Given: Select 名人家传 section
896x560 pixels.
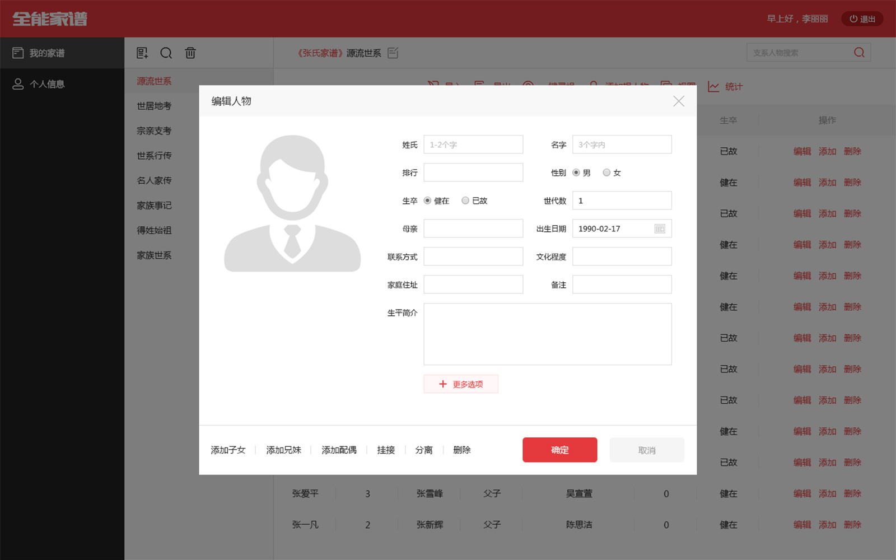Looking at the screenshot, I should click(155, 180).
